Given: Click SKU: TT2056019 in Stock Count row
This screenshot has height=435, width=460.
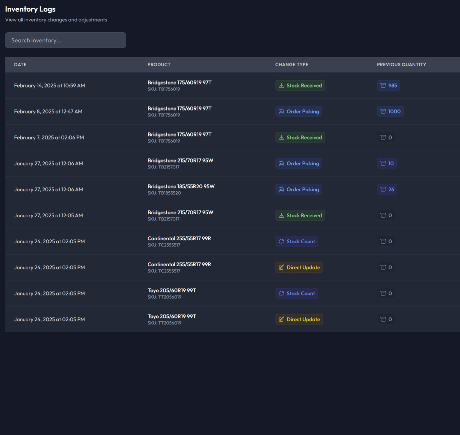Looking at the screenshot, I should 164,297.
